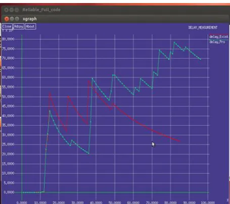Click the 50.0000 Y-axis label
230x204 pixels.
[8, 96]
